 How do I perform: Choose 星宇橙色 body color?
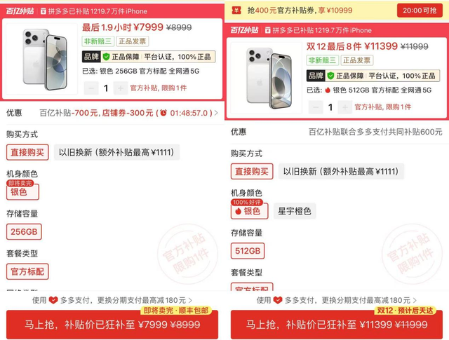point(295,211)
